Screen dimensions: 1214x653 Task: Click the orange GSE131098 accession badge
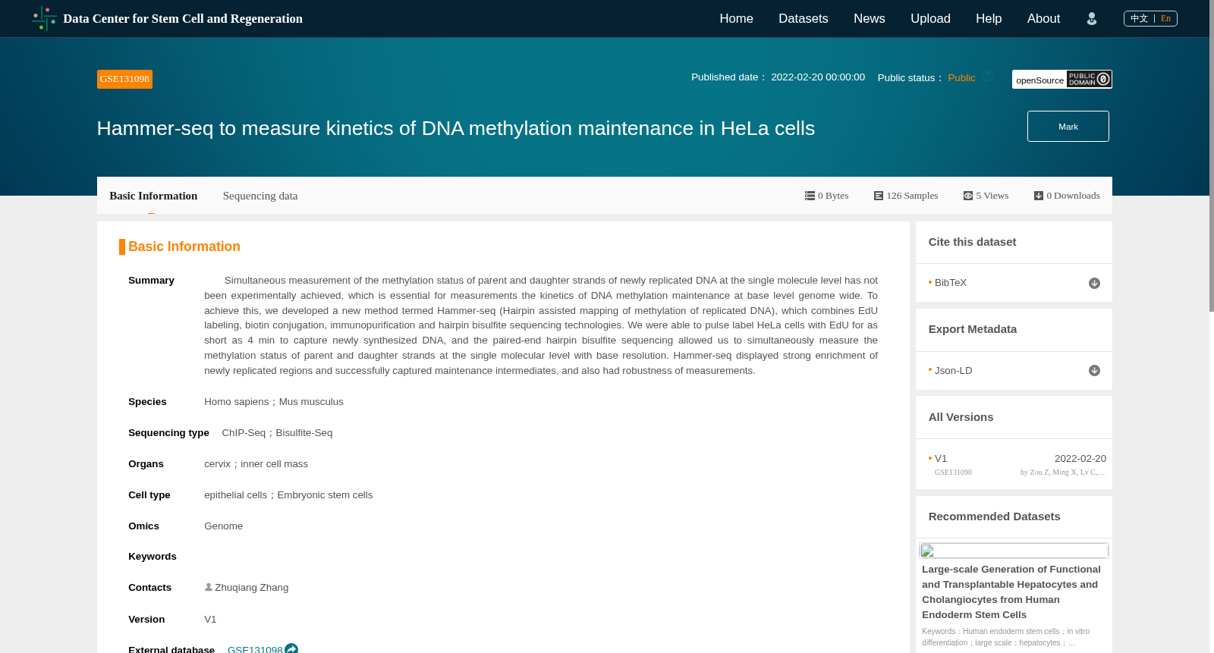[x=124, y=79]
